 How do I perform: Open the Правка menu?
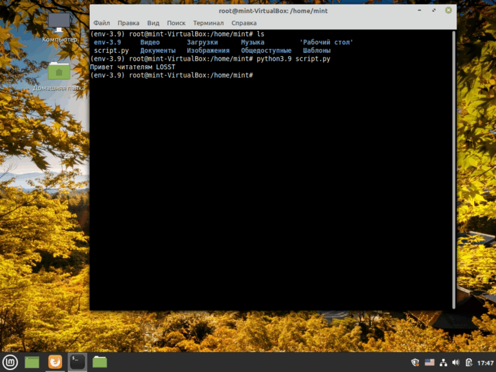click(x=129, y=23)
